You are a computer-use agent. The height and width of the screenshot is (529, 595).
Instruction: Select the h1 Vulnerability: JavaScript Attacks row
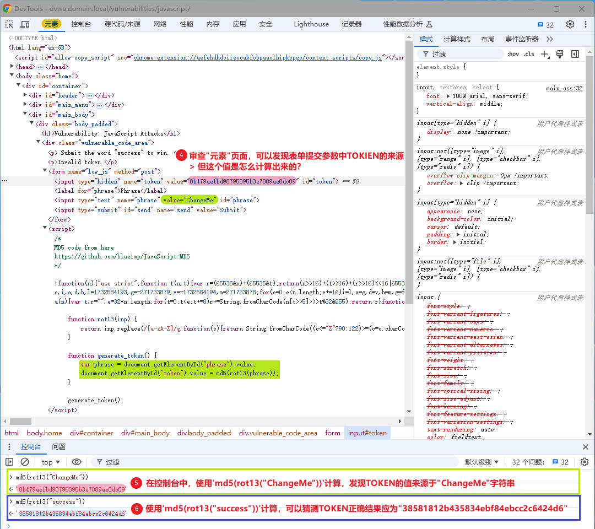tap(110, 133)
